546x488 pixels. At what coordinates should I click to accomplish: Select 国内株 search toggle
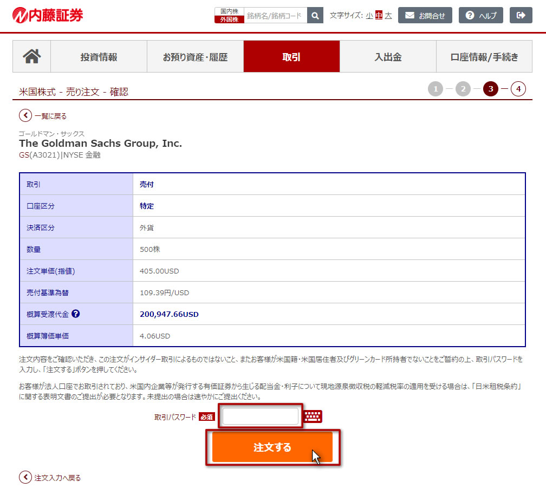[x=229, y=11]
